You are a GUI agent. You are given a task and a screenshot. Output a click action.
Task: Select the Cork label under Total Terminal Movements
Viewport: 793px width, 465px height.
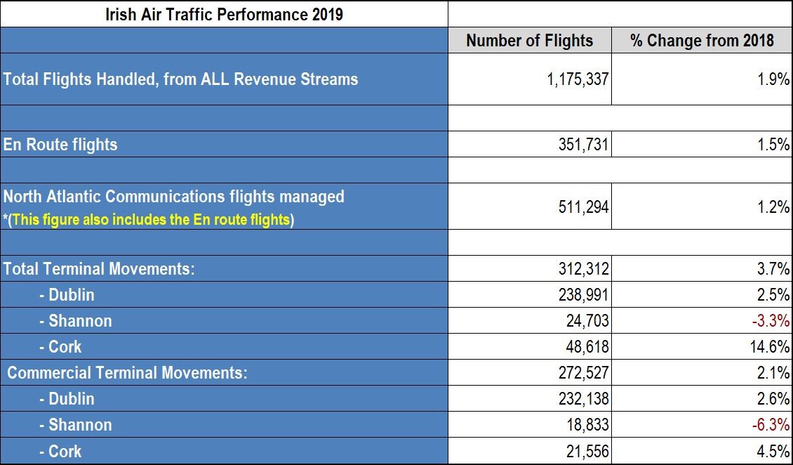coord(60,346)
